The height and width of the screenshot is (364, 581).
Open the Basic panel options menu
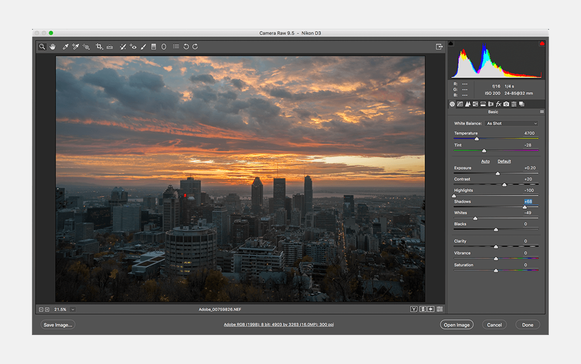pyautogui.click(x=542, y=112)
